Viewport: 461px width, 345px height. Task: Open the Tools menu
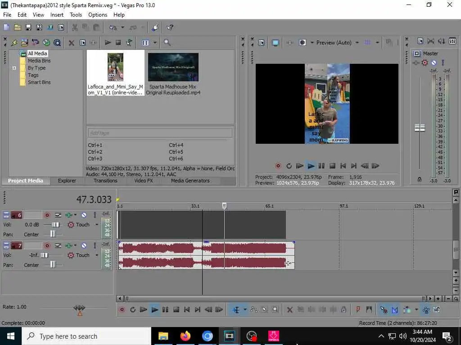click(76, 15)
